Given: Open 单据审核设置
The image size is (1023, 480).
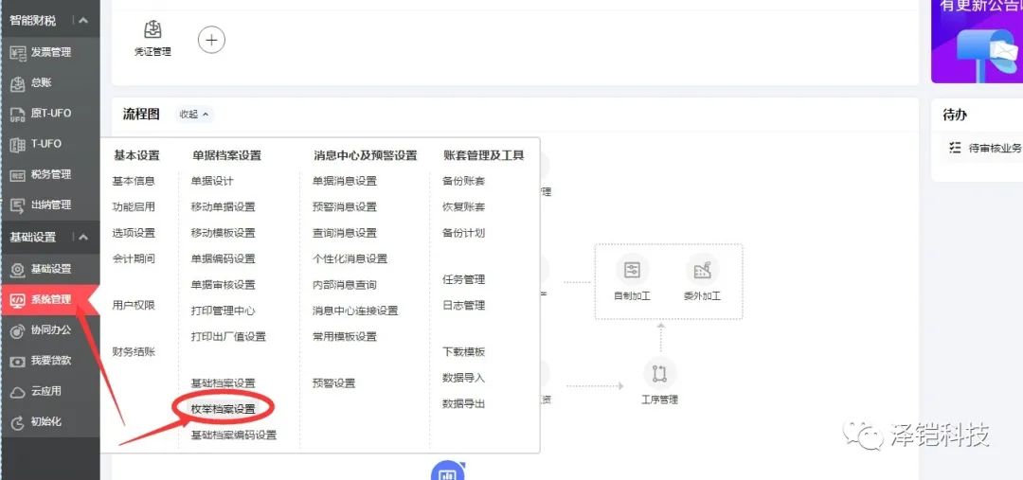Looking at the screenshot, I should pos(224,285).
